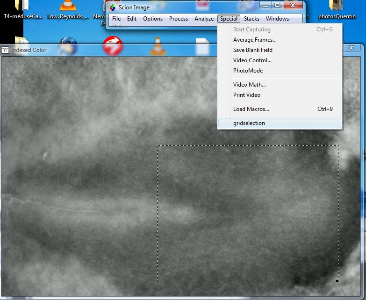Image resolution: width=366 pixels, height=300 pixels.
Task: Click the selection's bottom-right resize handle
Action: click(337, 281)
